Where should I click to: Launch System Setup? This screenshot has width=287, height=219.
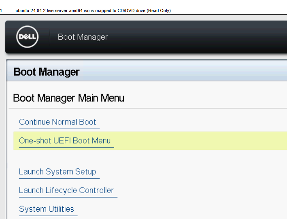pos(57,172)
